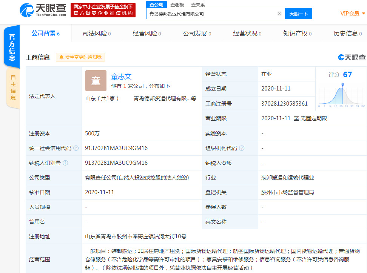Switch to the 查关系 search tab

pos(198,5)
